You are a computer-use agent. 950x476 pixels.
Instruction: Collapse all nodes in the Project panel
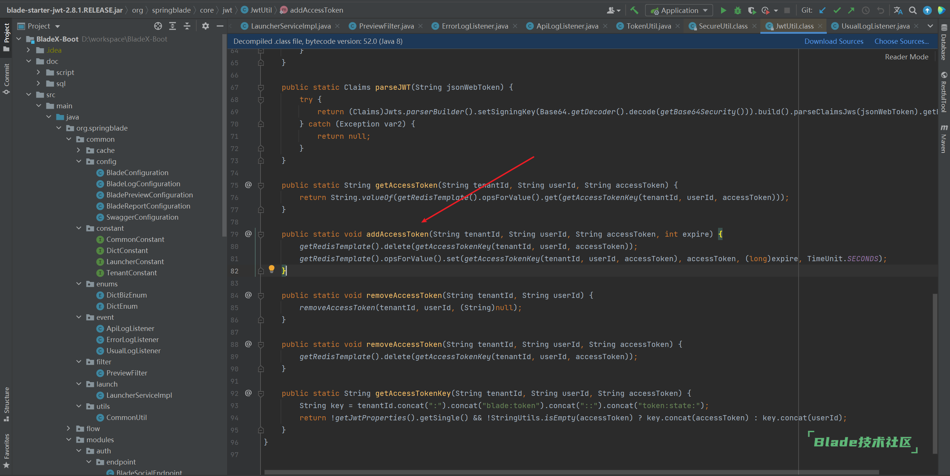(187, 26)
